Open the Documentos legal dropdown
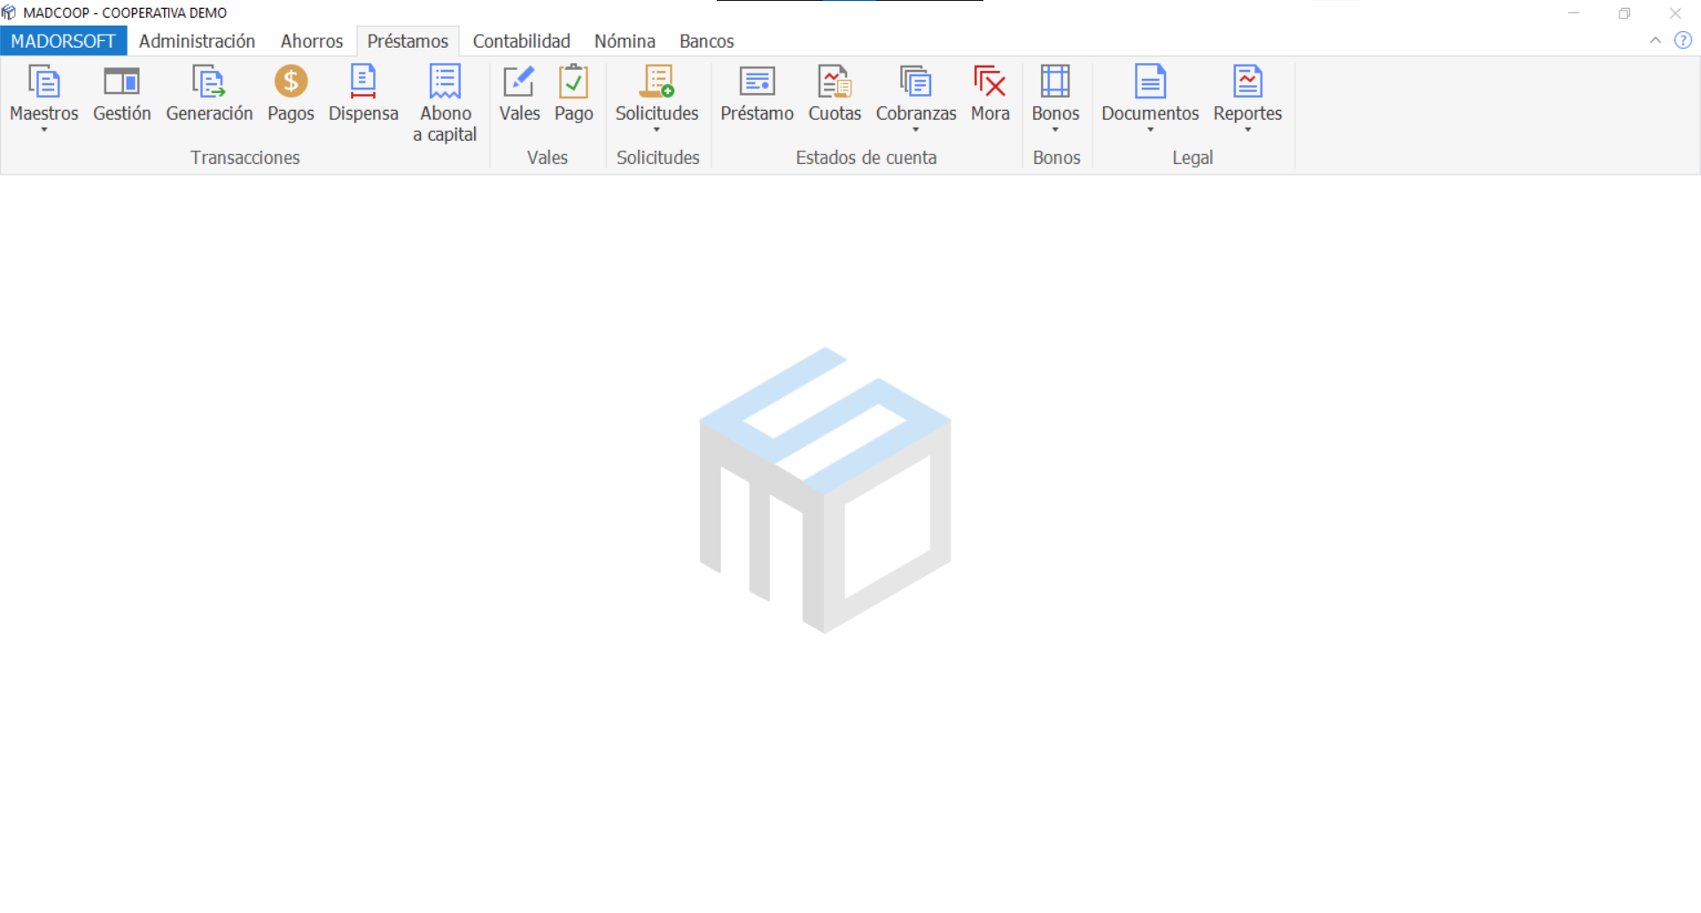Image resolution: width=1701 pixels, height=913 pixels. (x=1150, y=98)
